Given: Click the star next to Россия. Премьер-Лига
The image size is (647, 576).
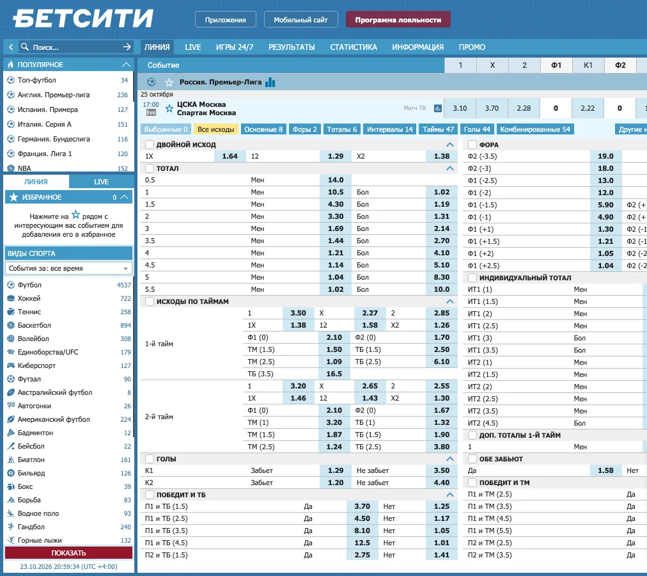Looking at the screenshot, I should coord(169,82).
